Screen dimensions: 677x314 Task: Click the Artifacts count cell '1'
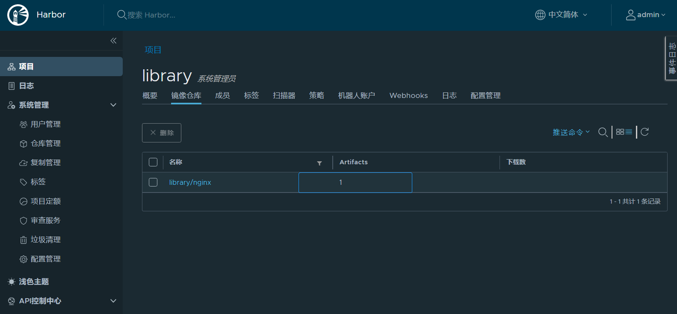355,183
